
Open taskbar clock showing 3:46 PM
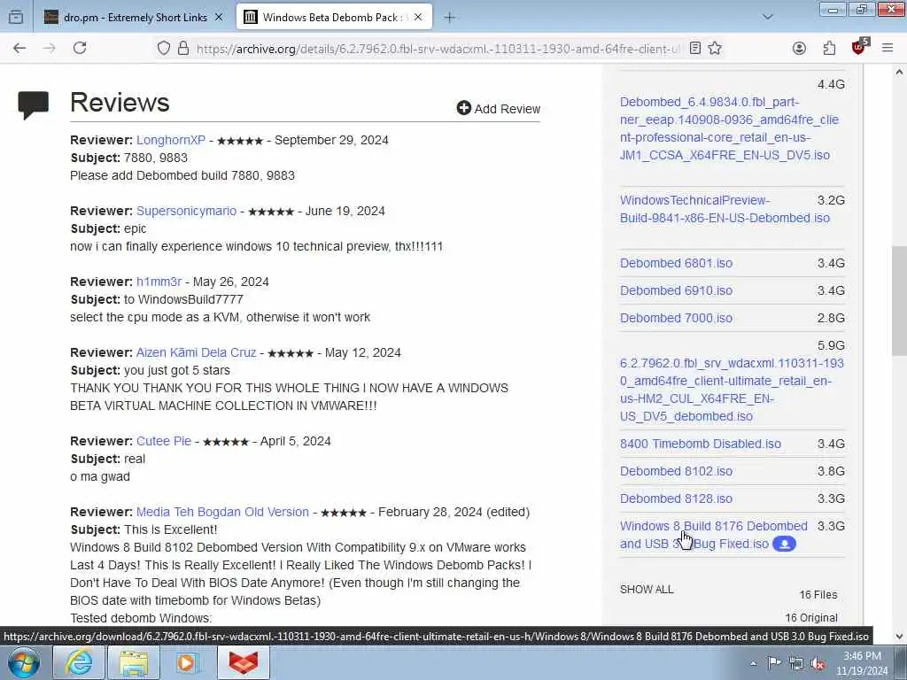click(862, 663)
